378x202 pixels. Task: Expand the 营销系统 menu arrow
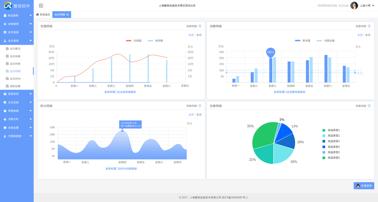(x=31, y=94)
